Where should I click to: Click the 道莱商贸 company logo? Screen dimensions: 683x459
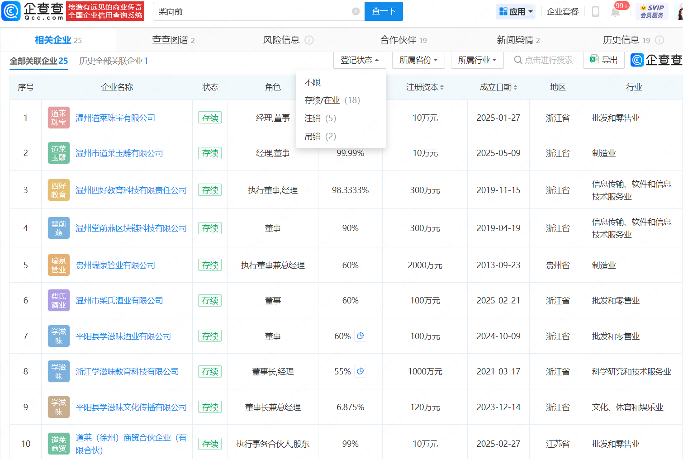(59, 444)
